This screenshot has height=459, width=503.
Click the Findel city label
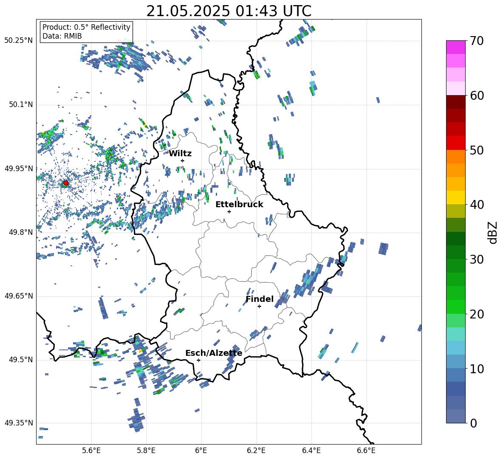260,299
